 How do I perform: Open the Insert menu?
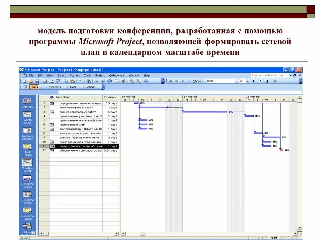click(62, 75)
